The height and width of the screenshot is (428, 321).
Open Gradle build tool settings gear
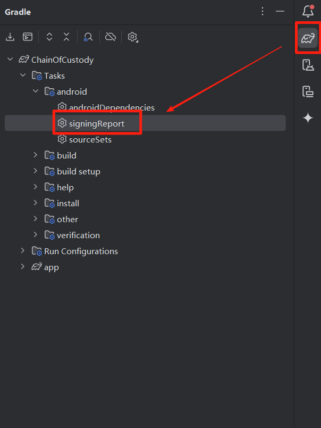pos(132,37)
